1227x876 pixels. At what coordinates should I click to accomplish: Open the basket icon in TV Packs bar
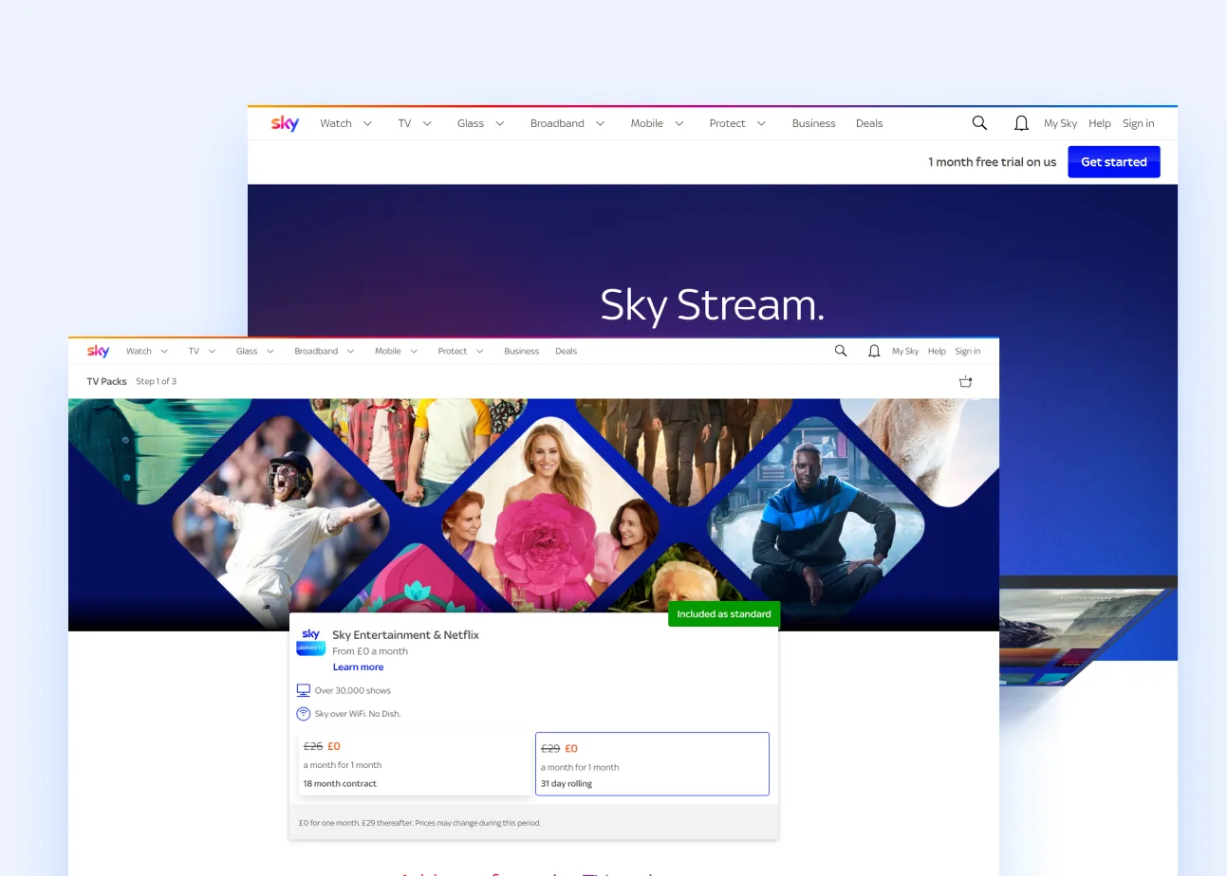[x=966, y=381]
